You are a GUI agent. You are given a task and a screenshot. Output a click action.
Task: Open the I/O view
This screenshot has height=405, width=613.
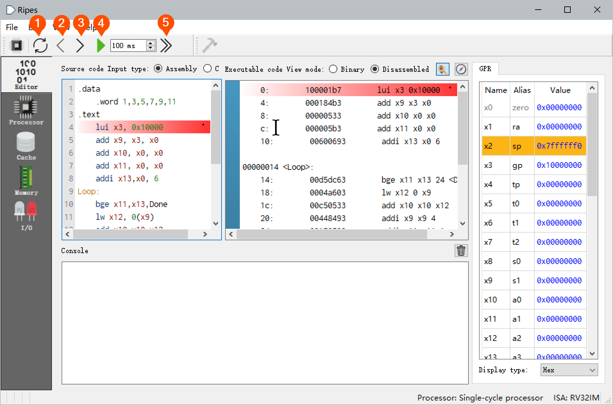tap(26, 216)
